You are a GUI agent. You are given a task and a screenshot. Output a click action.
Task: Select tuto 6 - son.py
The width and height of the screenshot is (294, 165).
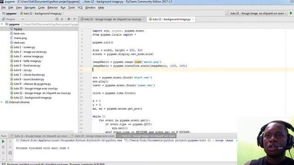click(x=23, y=70)
